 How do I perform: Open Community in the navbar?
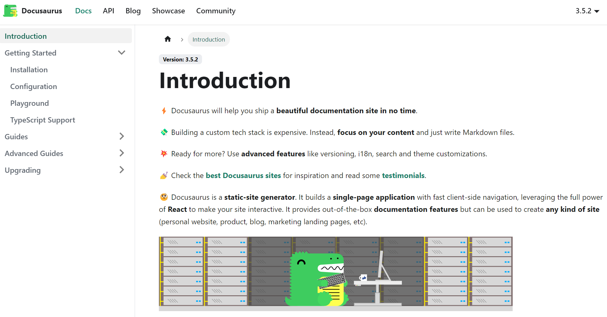[216, 11]
